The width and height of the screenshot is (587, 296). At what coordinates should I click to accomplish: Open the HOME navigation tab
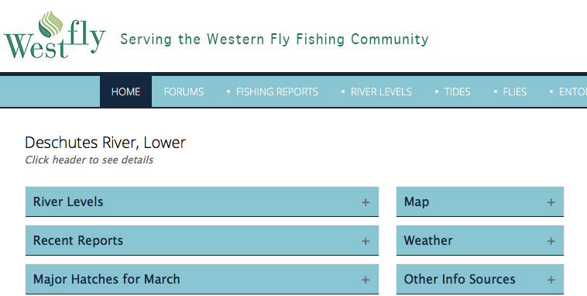pyautogui.click(x=125, y=91)
